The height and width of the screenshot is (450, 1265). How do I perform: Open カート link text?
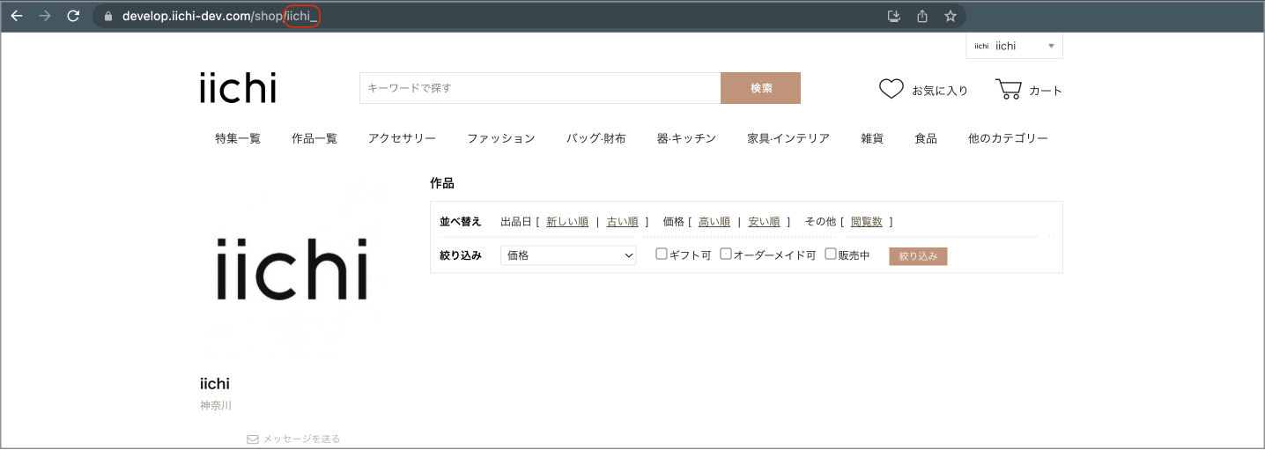(x=1046, y=91)
